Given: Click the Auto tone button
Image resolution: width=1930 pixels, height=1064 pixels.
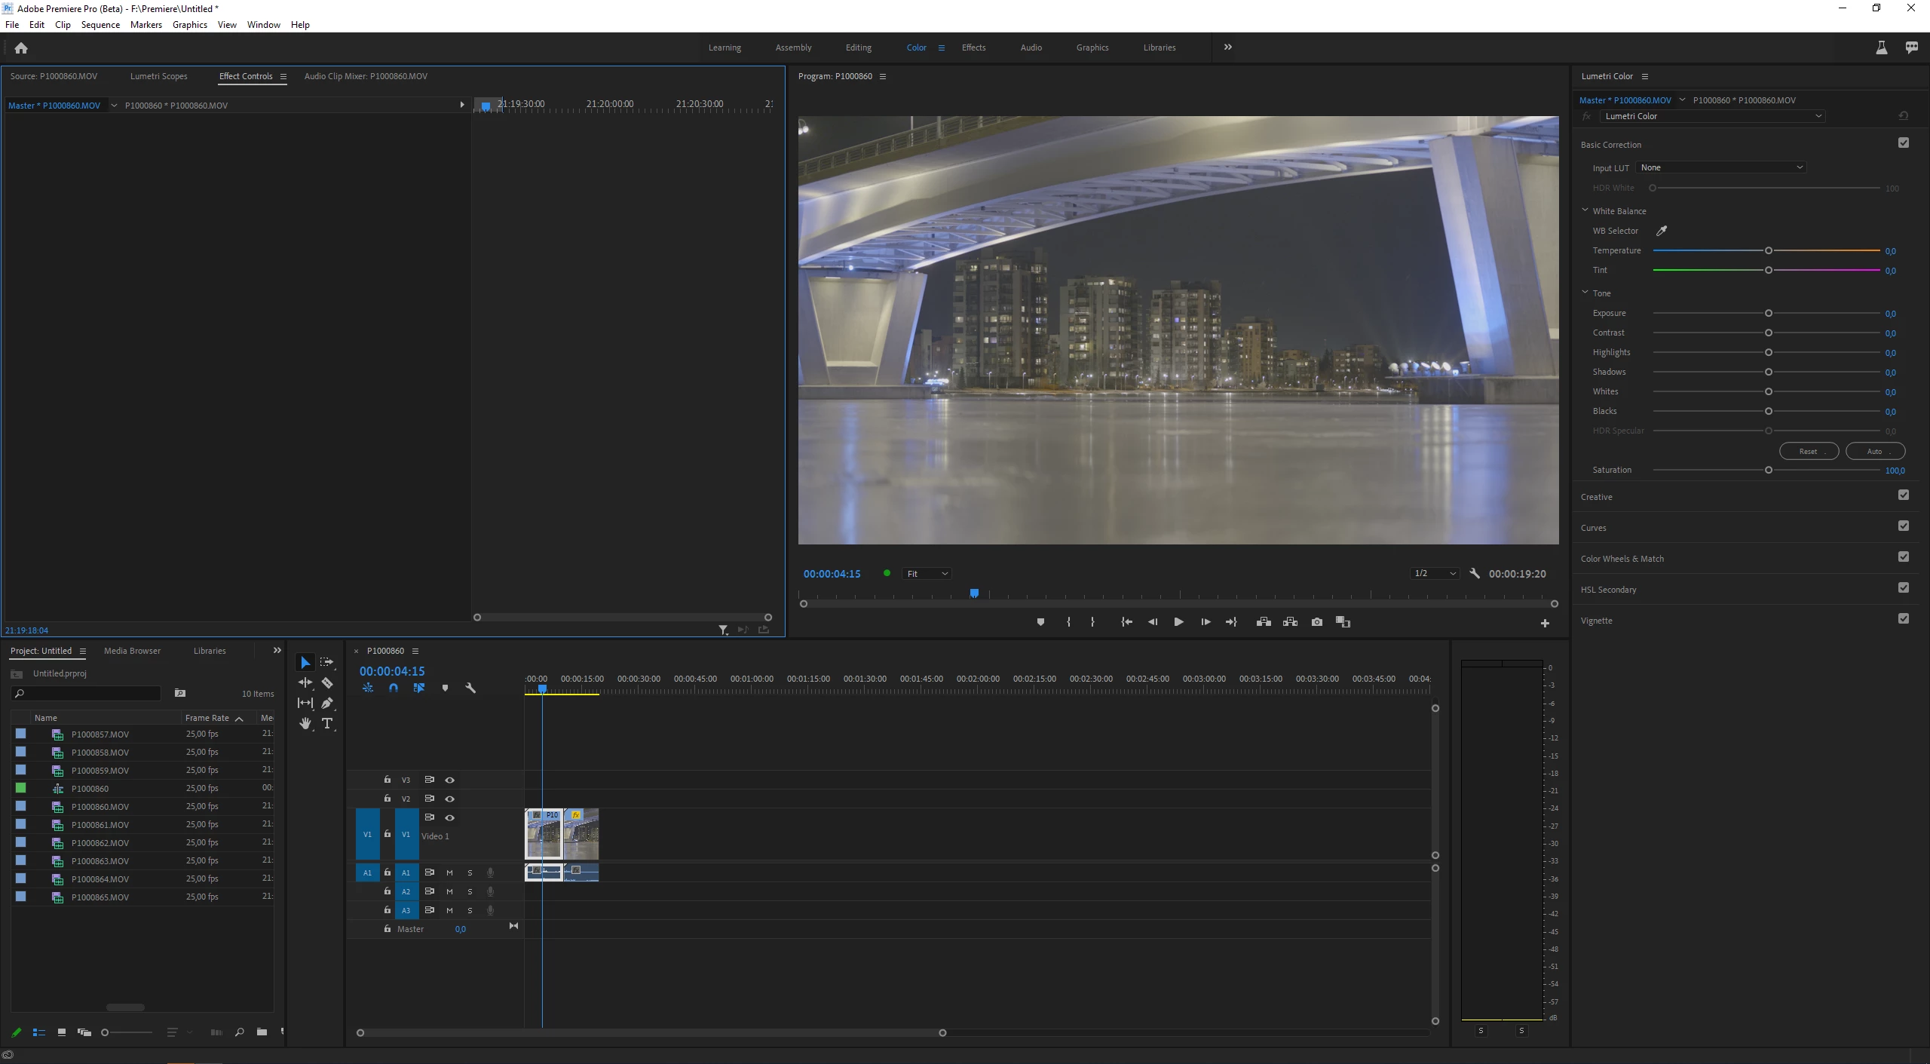Looking at the screenshot, I should 1874,452.
